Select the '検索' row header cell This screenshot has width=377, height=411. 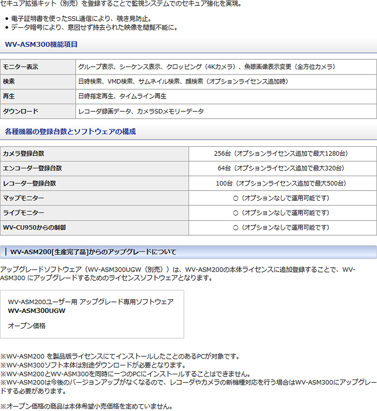point(38,82)
